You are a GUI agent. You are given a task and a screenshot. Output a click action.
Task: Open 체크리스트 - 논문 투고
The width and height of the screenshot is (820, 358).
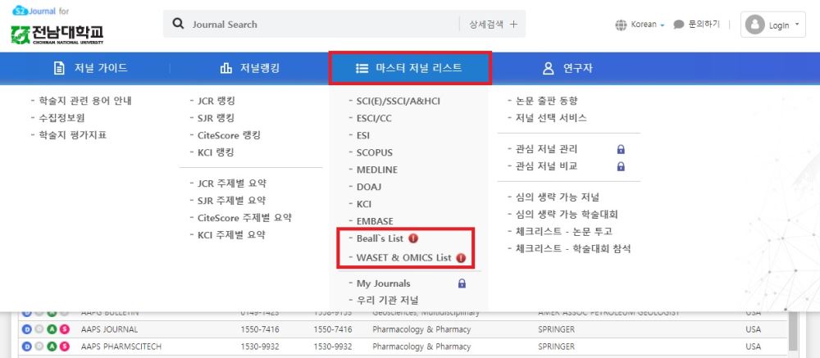[x=564, y=232]
